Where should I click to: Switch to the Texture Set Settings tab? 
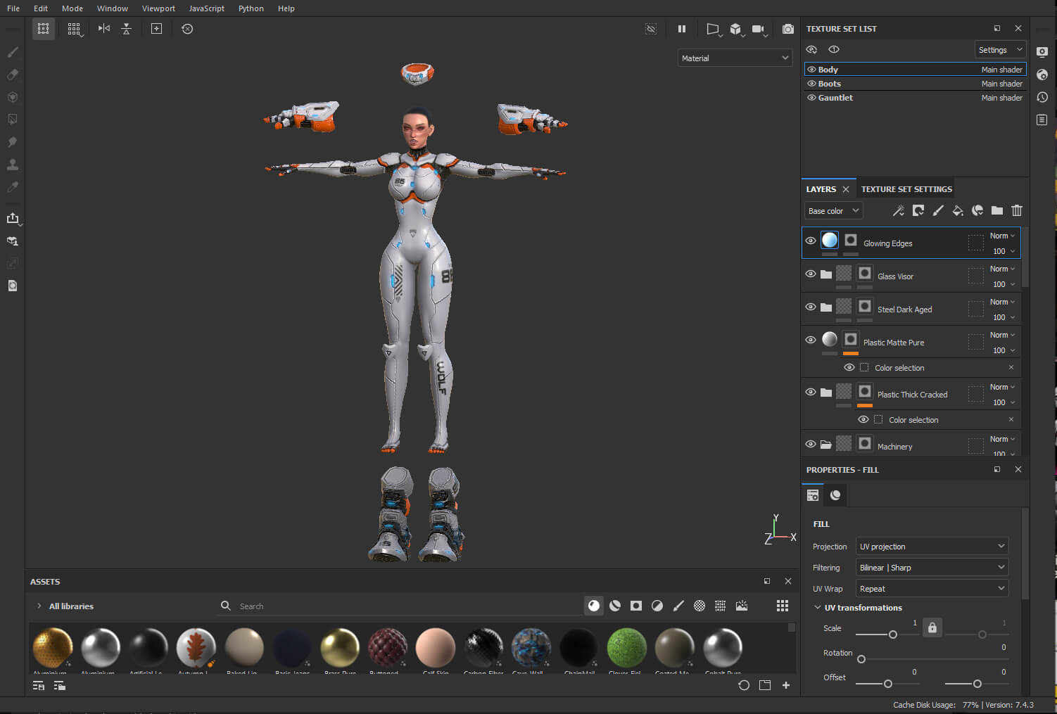(906, 189)
